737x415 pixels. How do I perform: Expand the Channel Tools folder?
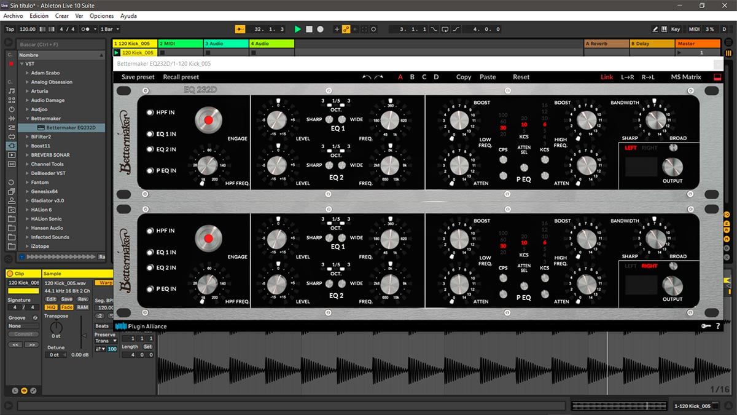28,164
